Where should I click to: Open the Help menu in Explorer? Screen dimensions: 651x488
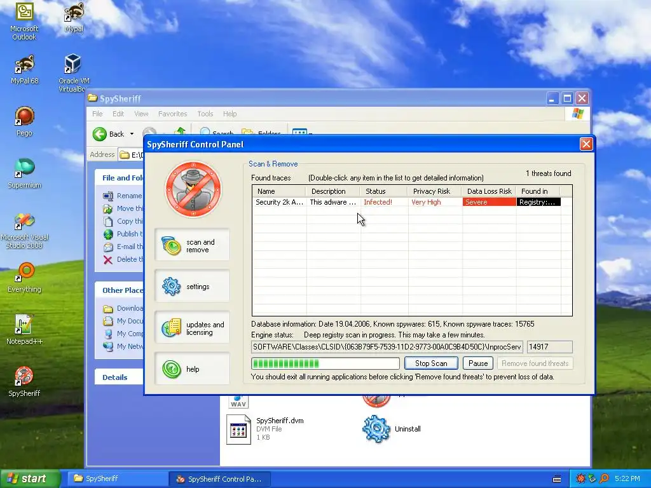(230, 114)
